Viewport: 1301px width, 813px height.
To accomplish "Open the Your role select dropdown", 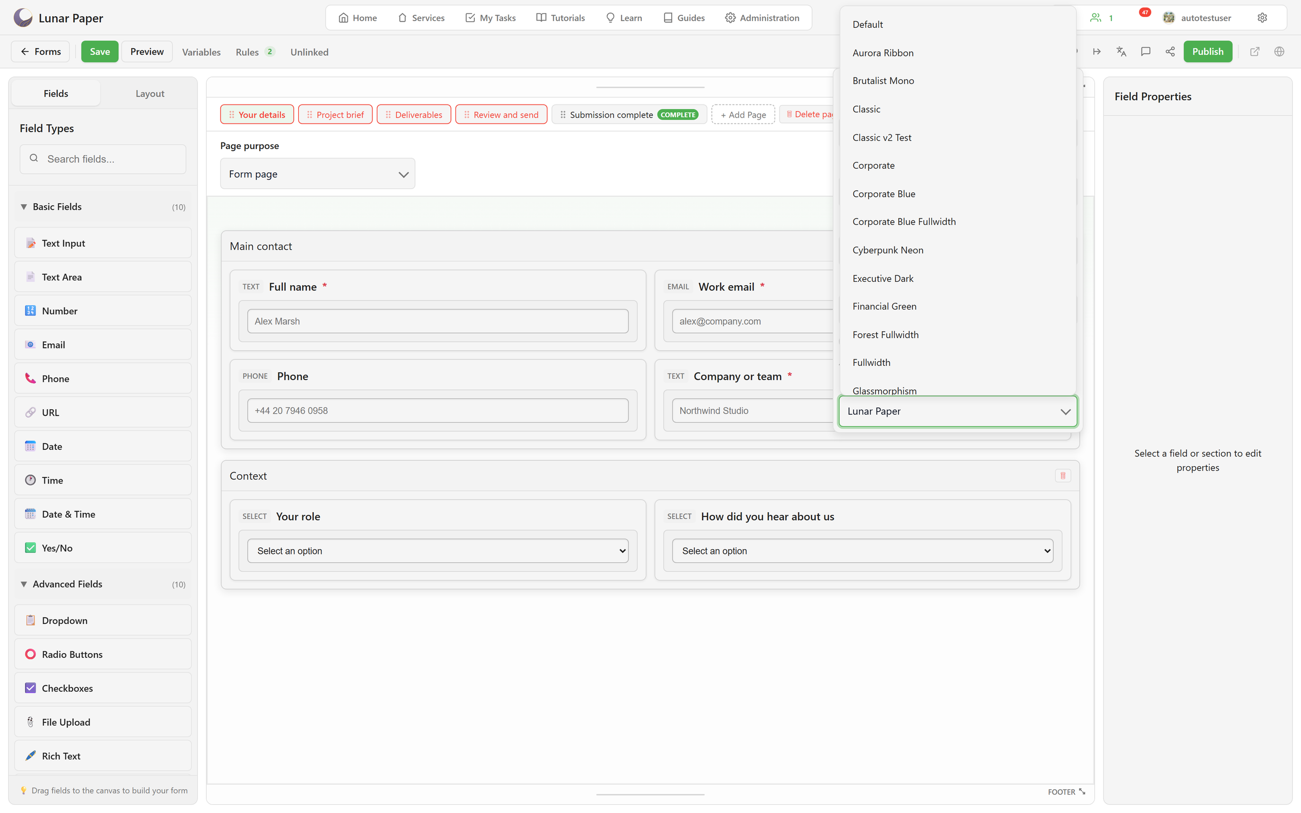I will (x=438, y=551).
